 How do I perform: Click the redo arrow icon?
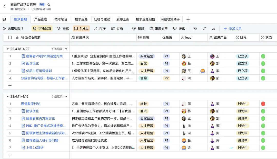pos(204,28)
